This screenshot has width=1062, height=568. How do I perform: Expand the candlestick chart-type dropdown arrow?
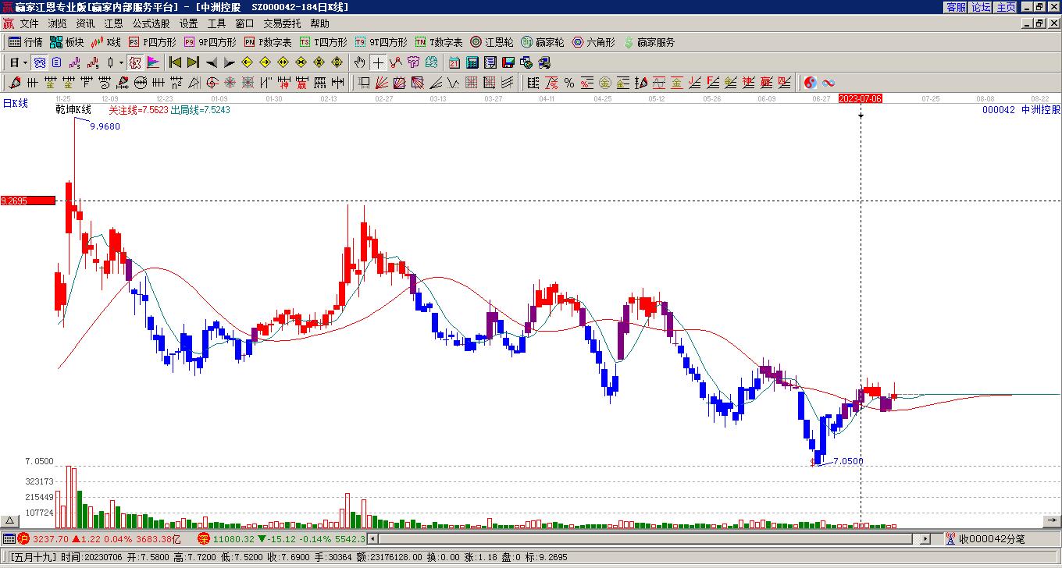point(121,62)
